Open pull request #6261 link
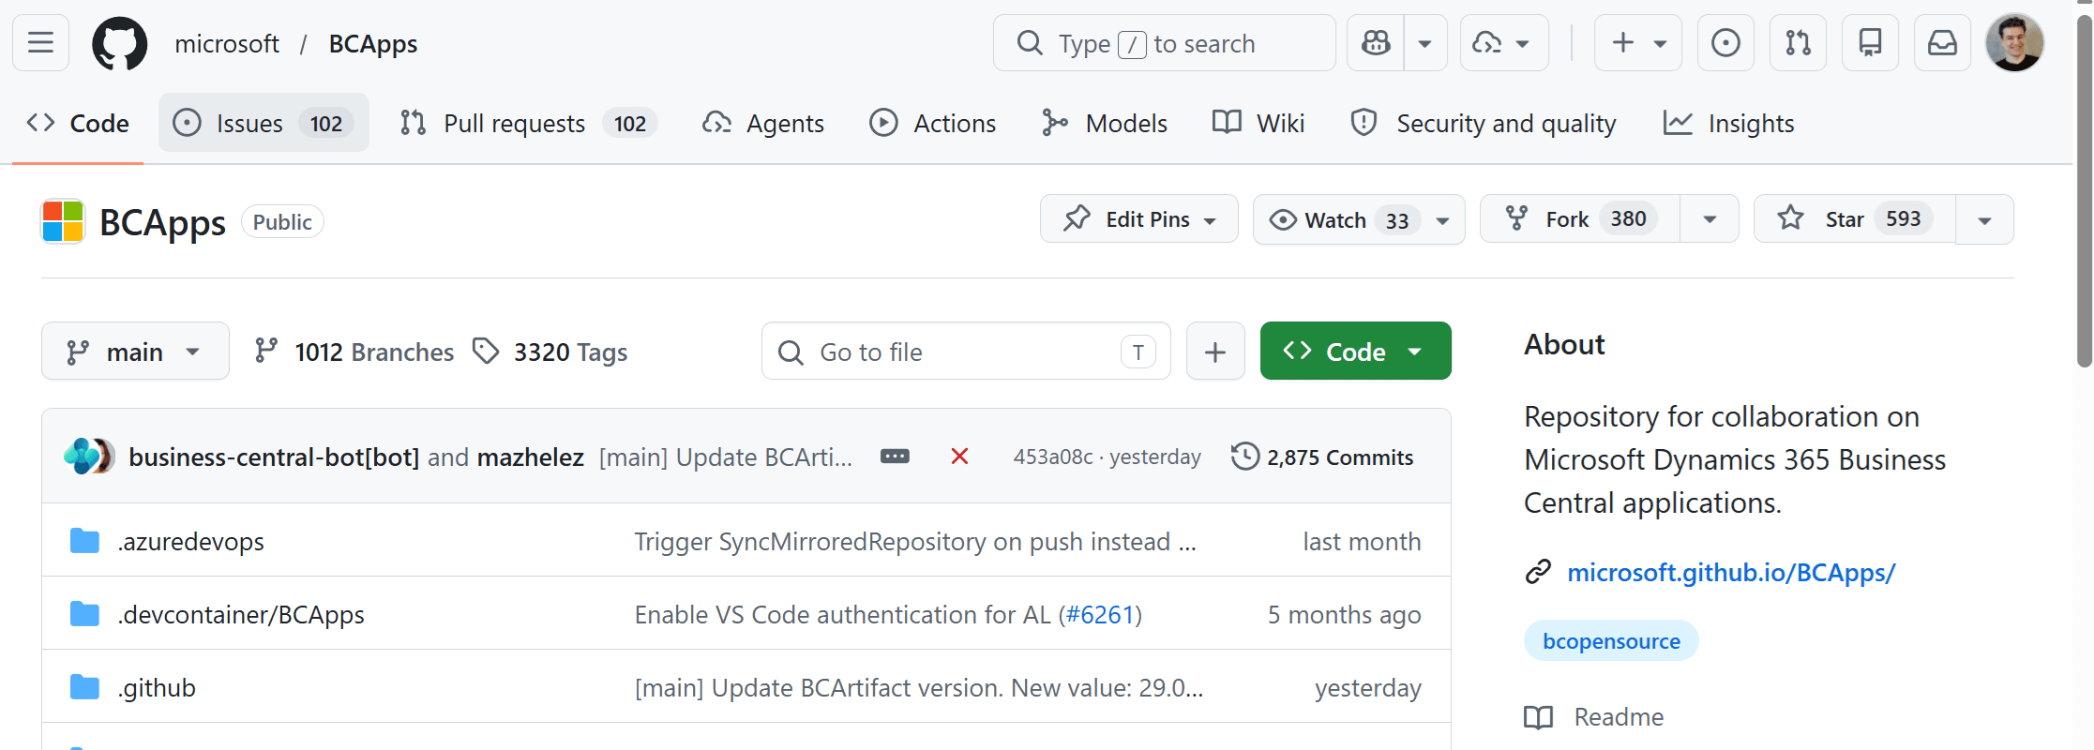 (1101, 614)
